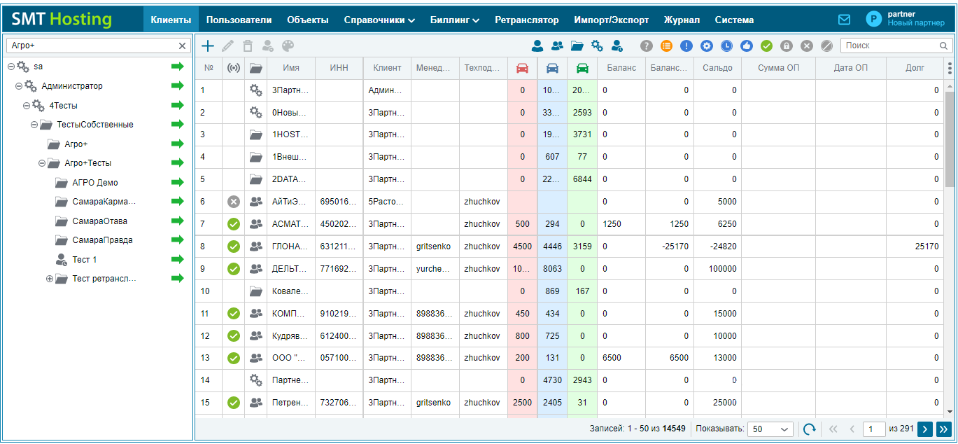This screenshot has height=444, width=958.
Task: Filter by double gears icon in toolbar
Action: point(597,46)
